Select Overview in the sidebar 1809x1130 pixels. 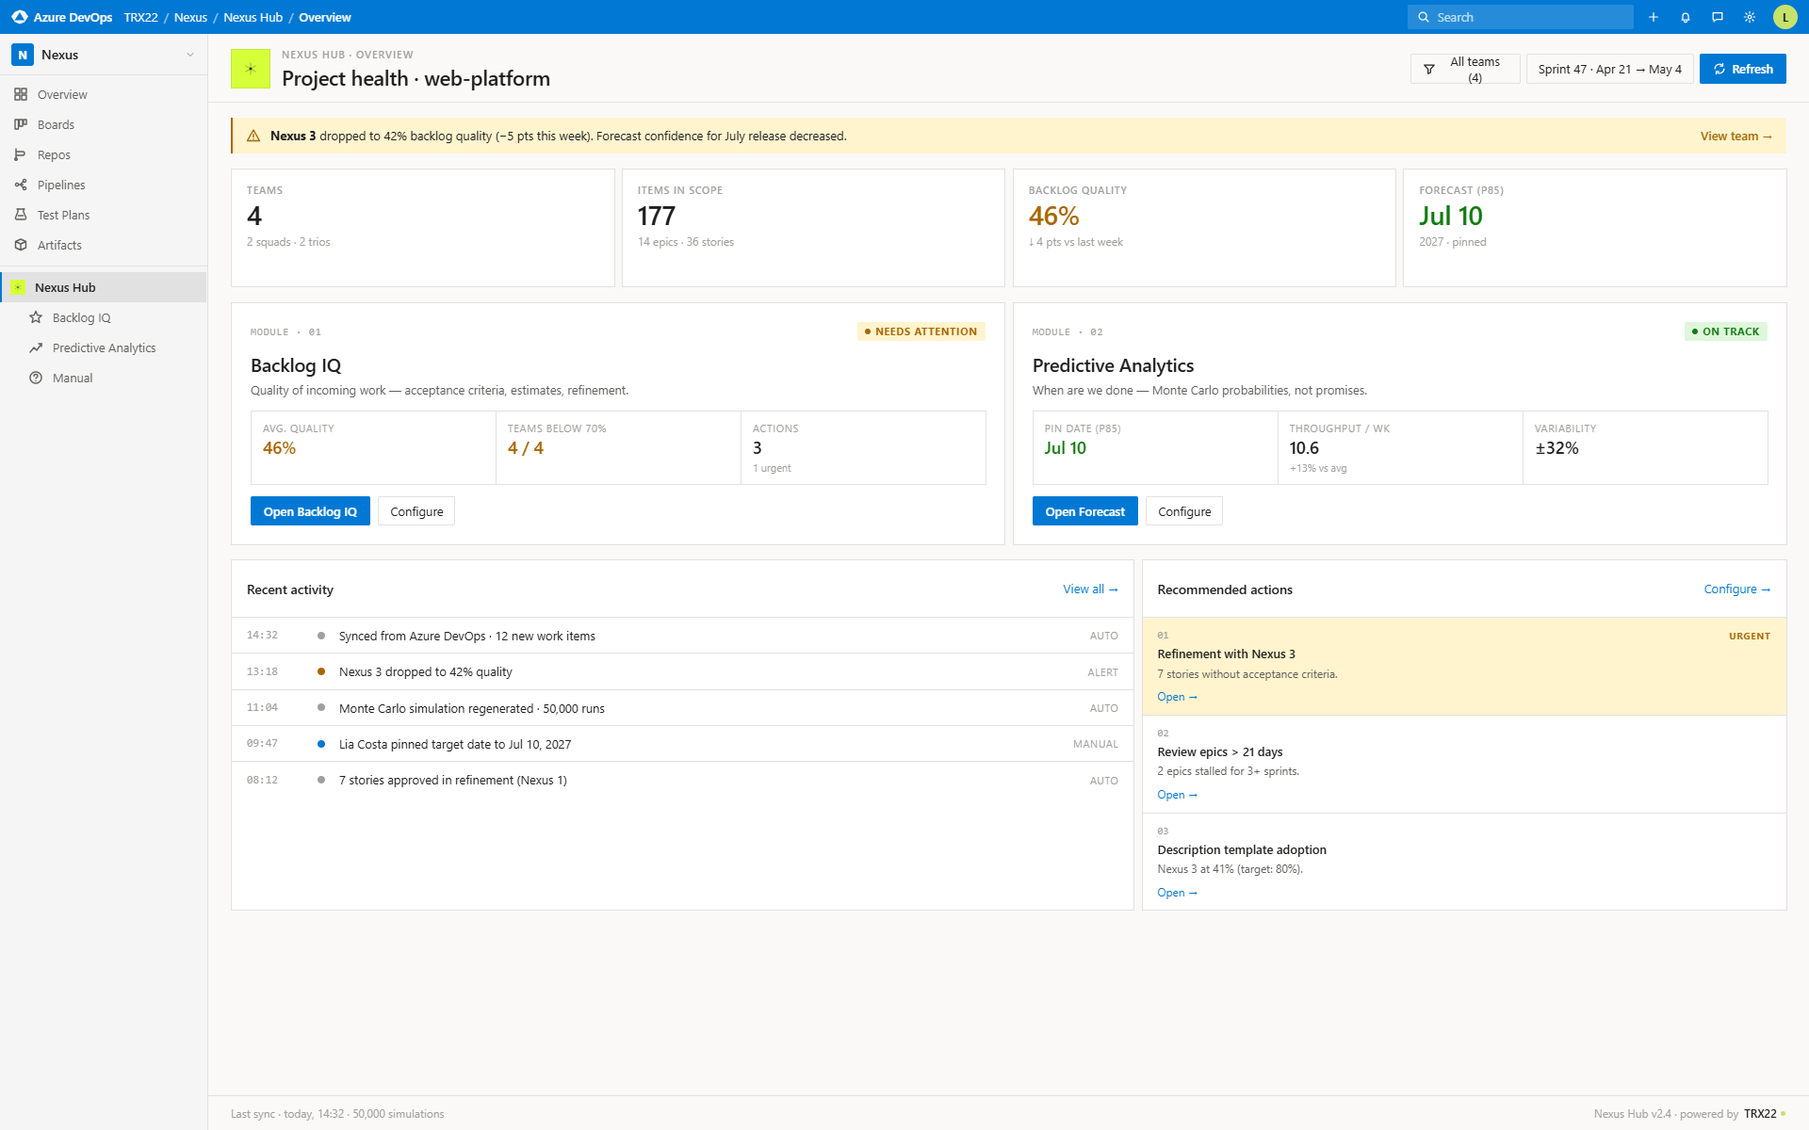[63, 94]
